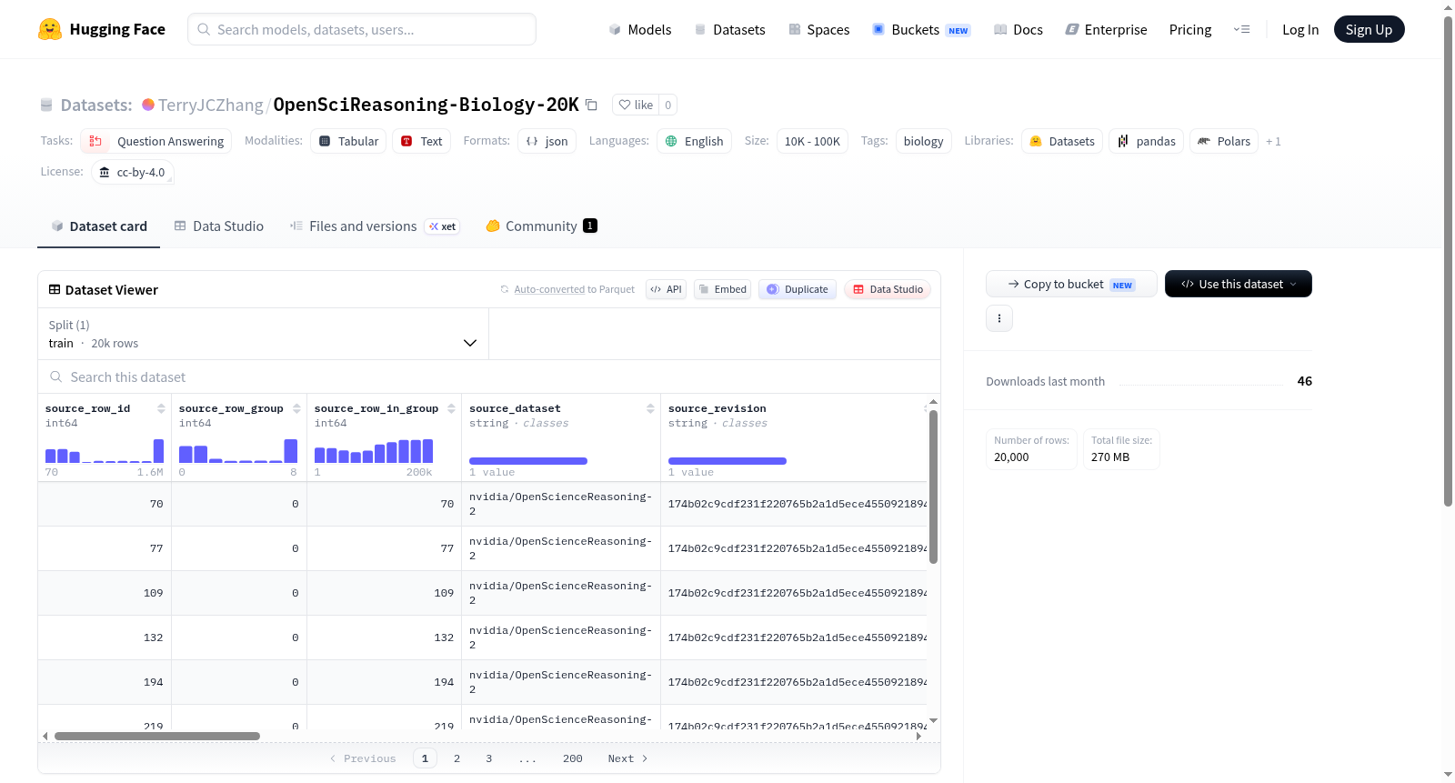1455x783 pixels.
Task: Open the navigation overflow menu icon
Action: (1241, 29)
